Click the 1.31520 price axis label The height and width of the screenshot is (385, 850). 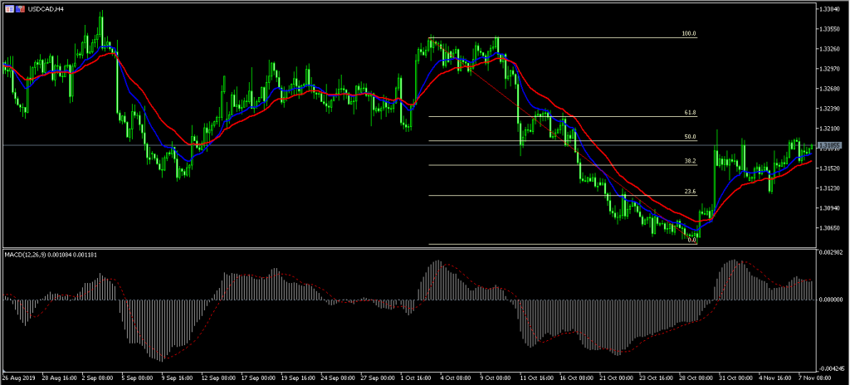tap(830, 168)
